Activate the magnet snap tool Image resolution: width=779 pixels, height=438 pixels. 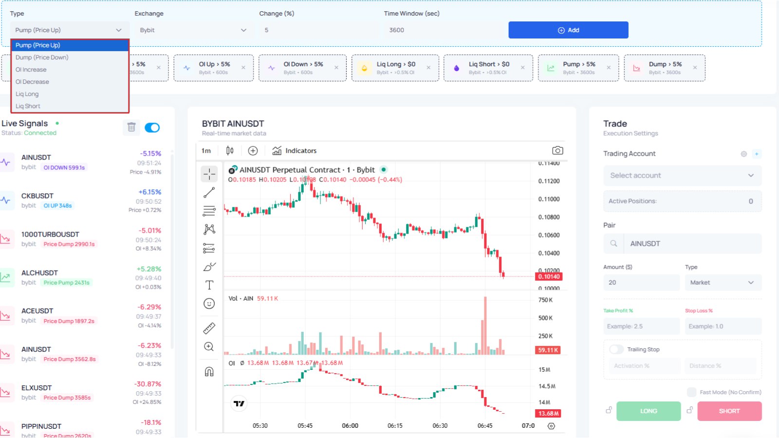click(209, 372)
